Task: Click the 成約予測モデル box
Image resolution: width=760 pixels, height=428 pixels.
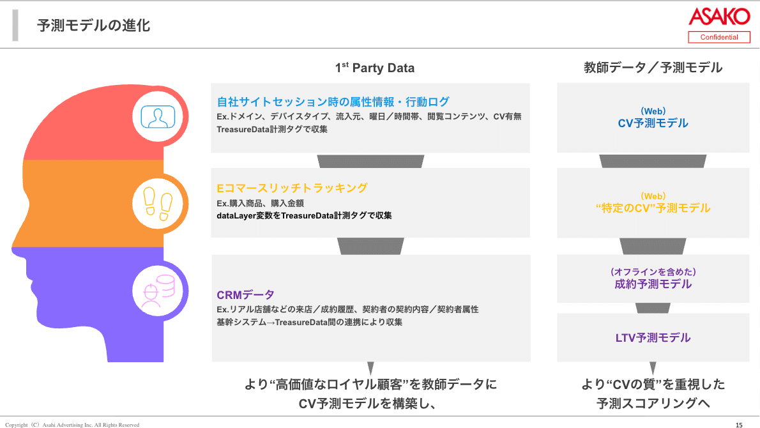Action: pyautogui.click(x=653, y=279)
